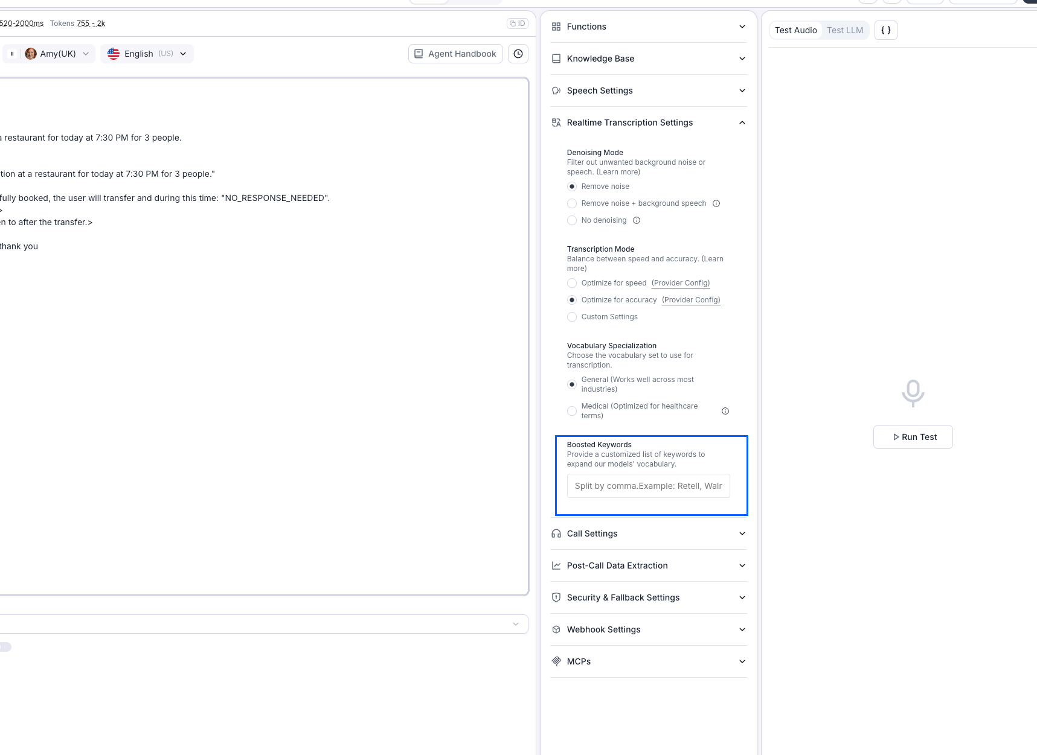Select Medical vocabulary specialization
1037x755 pixels.
[572, 411]
